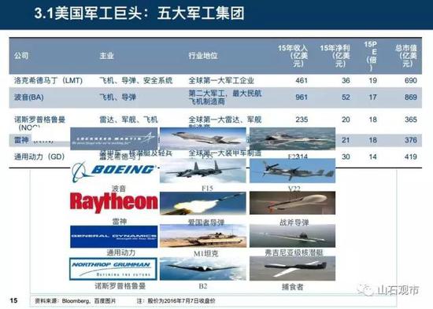Viewport: 433px width, 309px height.
Task: Click the revenue value 961
Action: (302, 97)
